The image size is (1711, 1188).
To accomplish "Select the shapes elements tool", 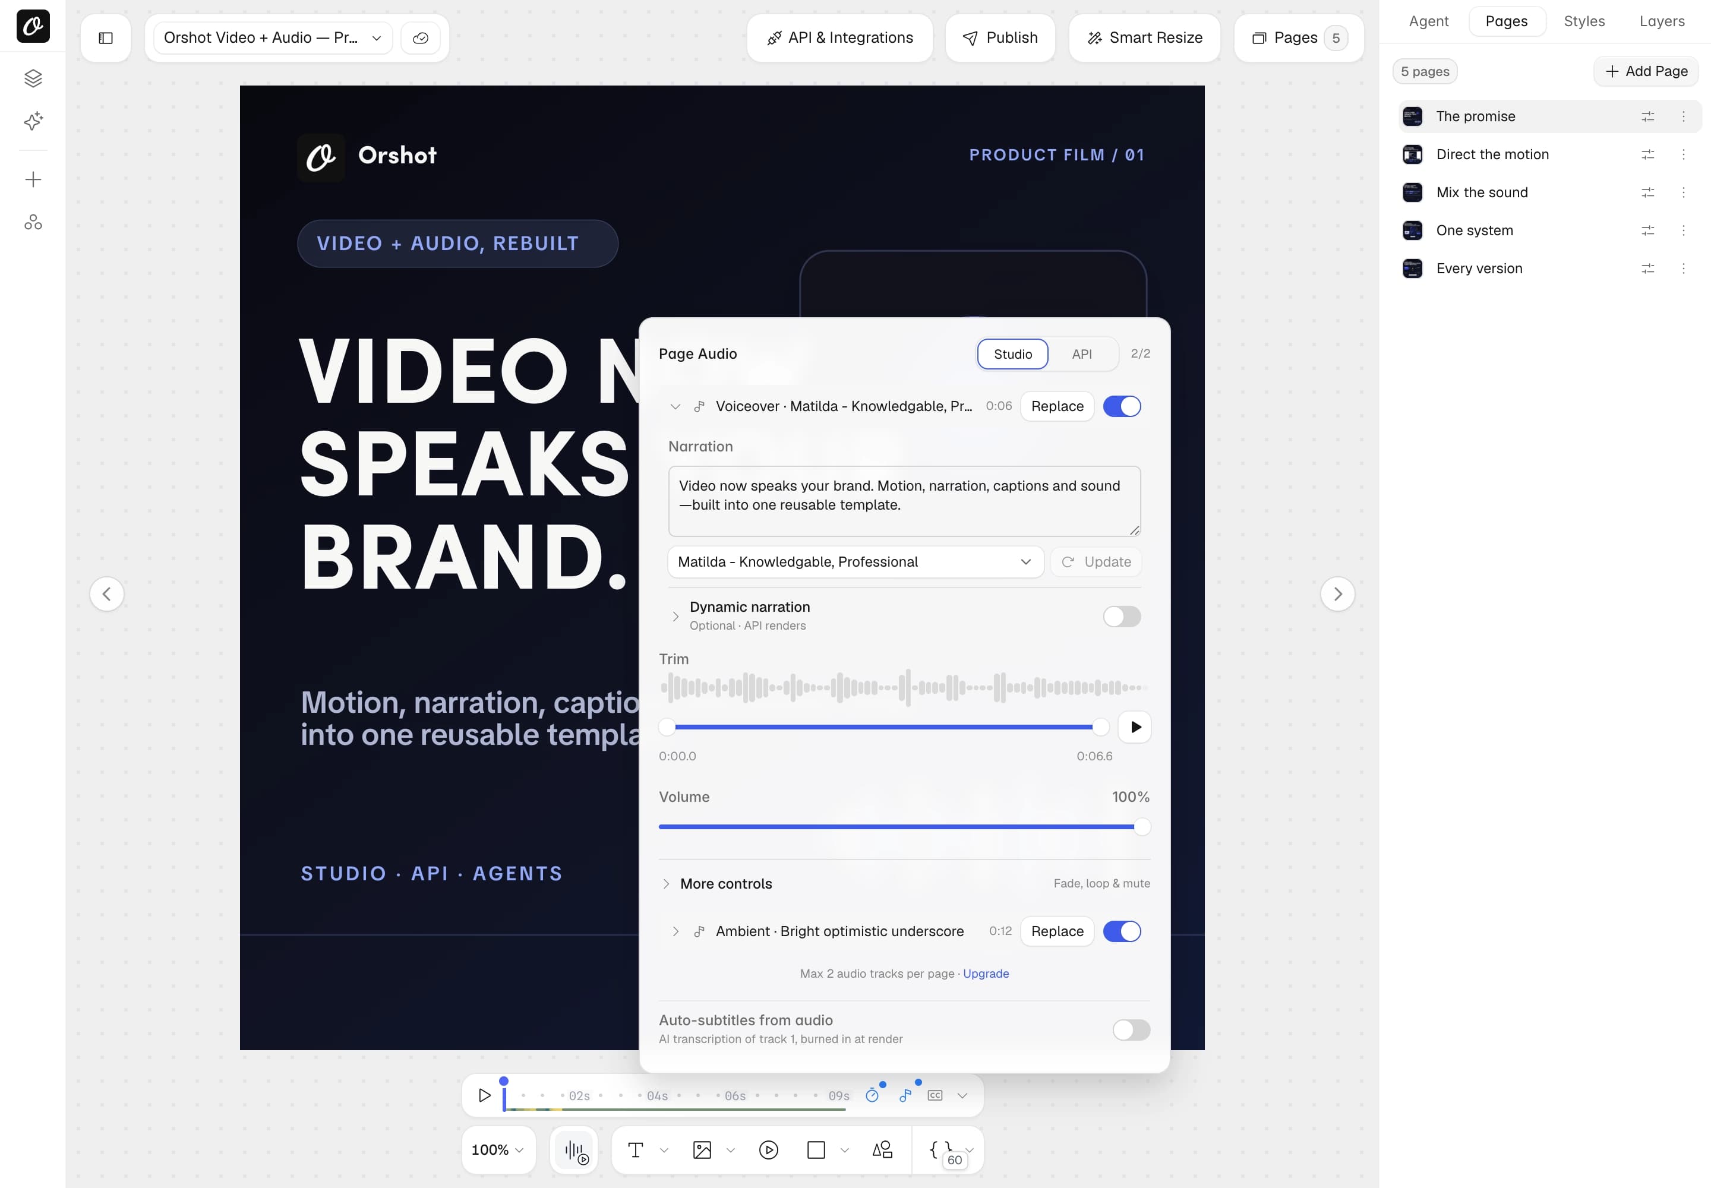I will [x=882, y=1151].
